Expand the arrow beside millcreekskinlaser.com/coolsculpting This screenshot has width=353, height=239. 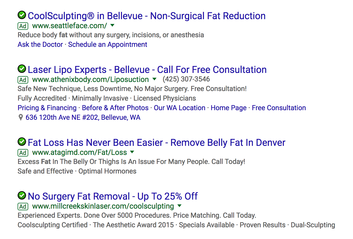[x=179, y=206]
